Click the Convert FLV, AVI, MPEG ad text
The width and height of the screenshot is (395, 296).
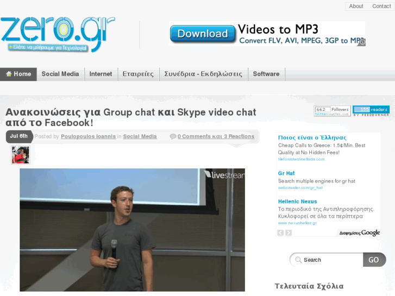coord(302,41)
